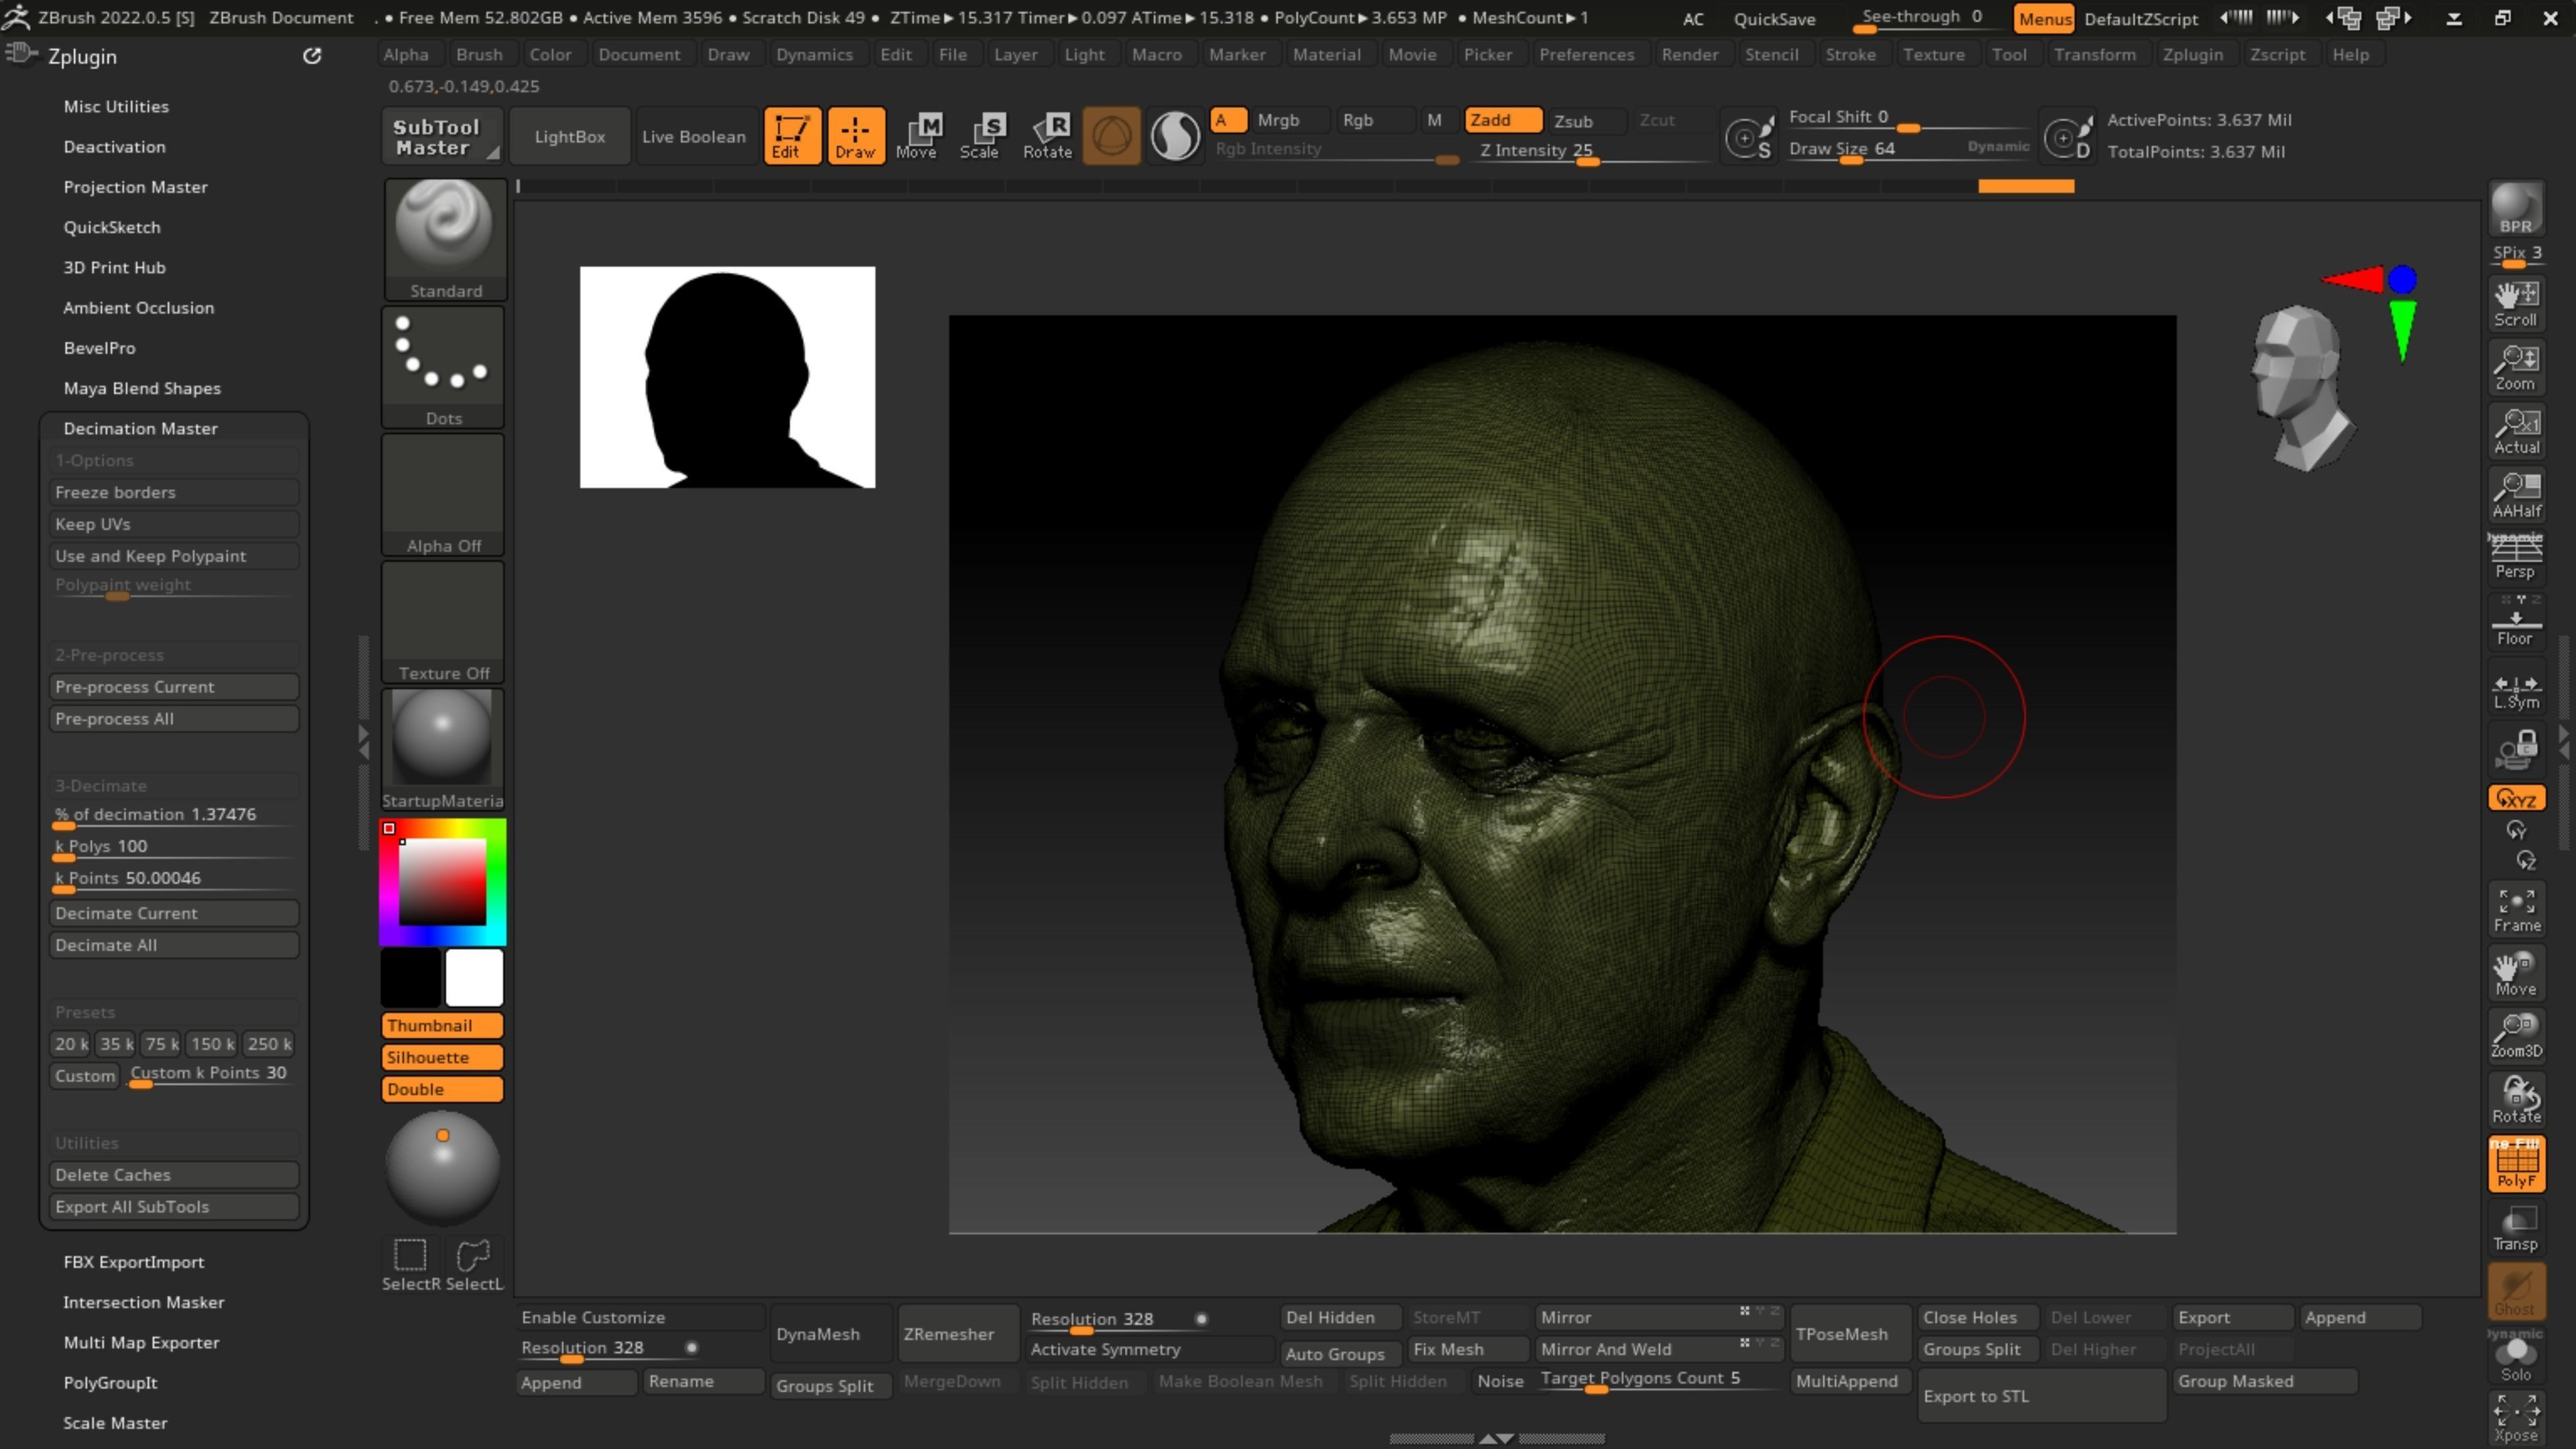Expand the Deactivation section

click(115, 146)
